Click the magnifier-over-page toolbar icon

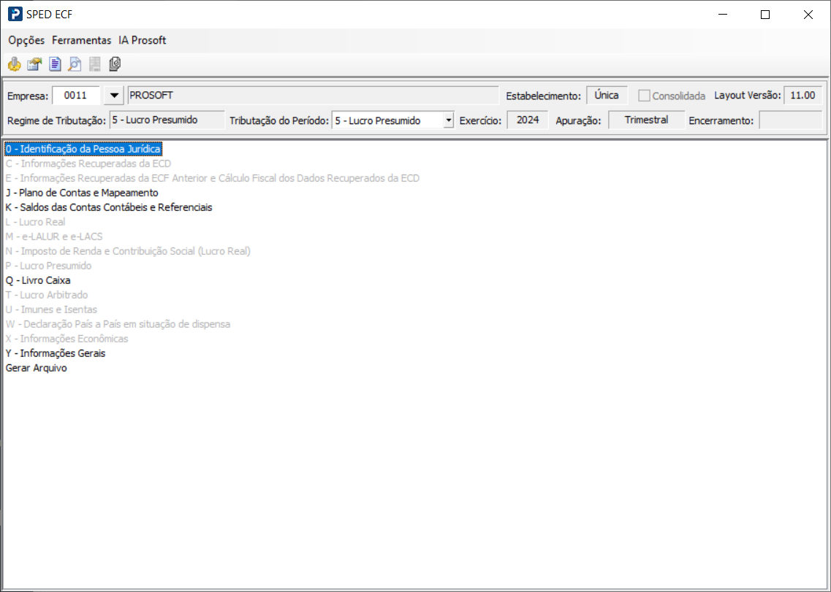(75, 64)
